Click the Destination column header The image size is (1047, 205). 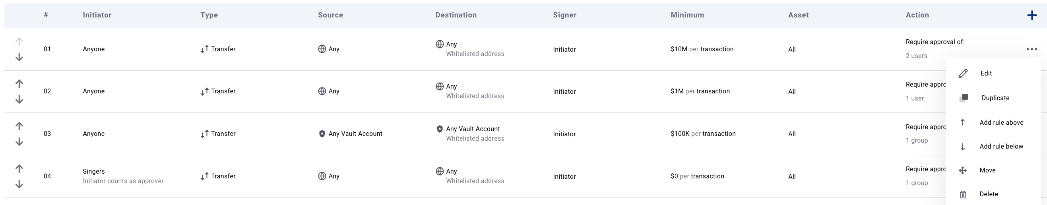[456, 15]
